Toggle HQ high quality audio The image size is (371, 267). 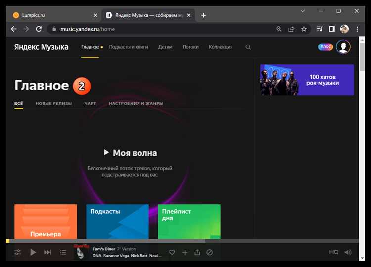pyautogui.click(x=334, y=252)
